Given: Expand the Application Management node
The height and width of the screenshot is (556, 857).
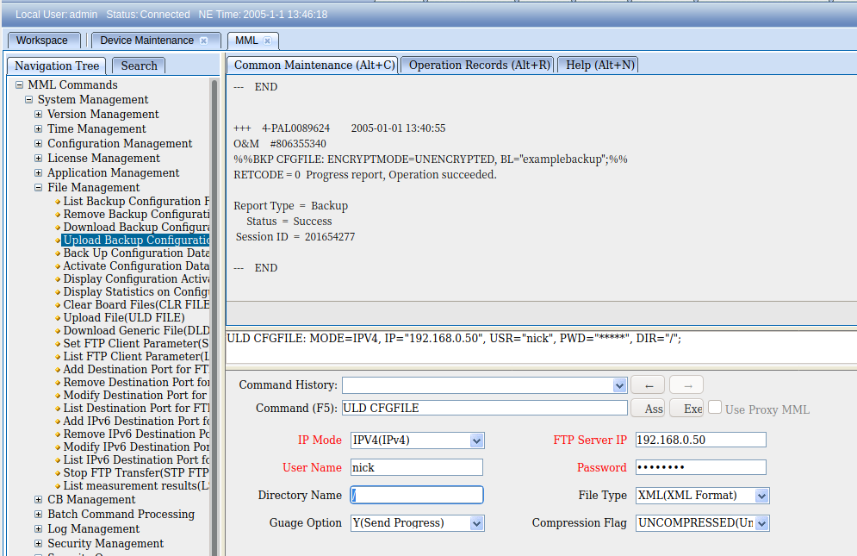Looking at the screenshot, I should coord(38,173).
